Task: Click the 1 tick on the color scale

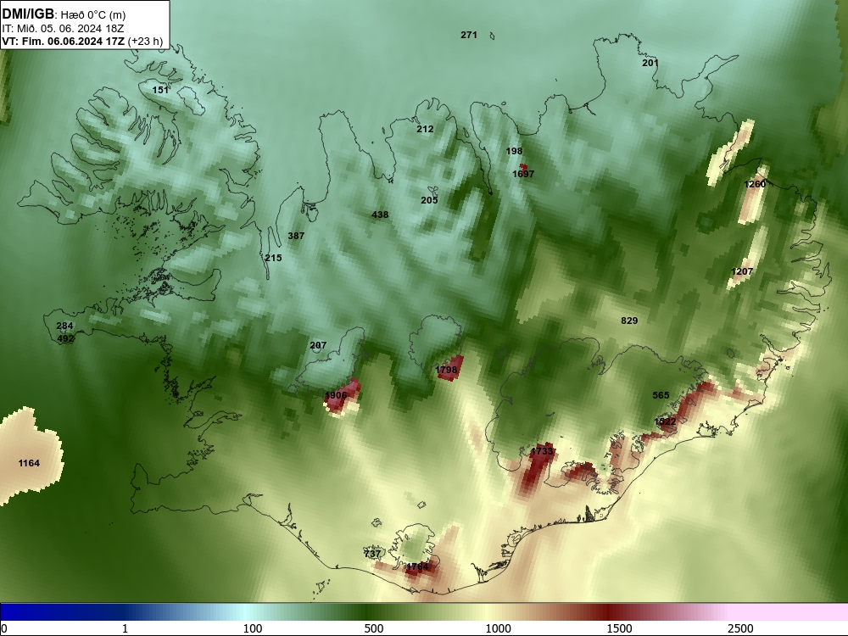Action: point(125,628)
